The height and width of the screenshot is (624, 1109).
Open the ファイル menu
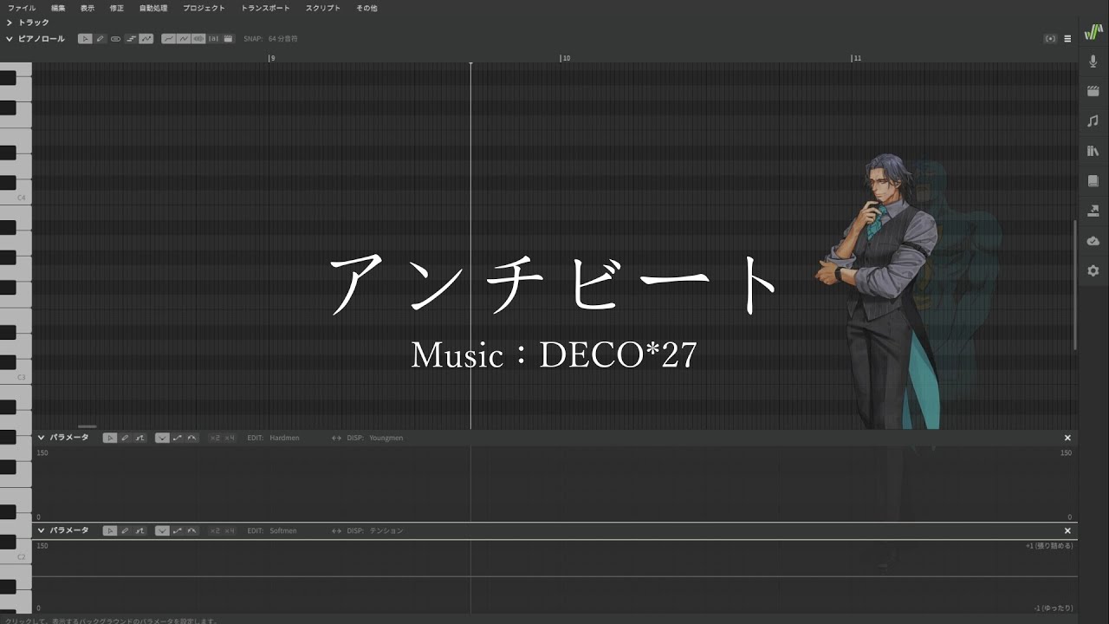22,8
